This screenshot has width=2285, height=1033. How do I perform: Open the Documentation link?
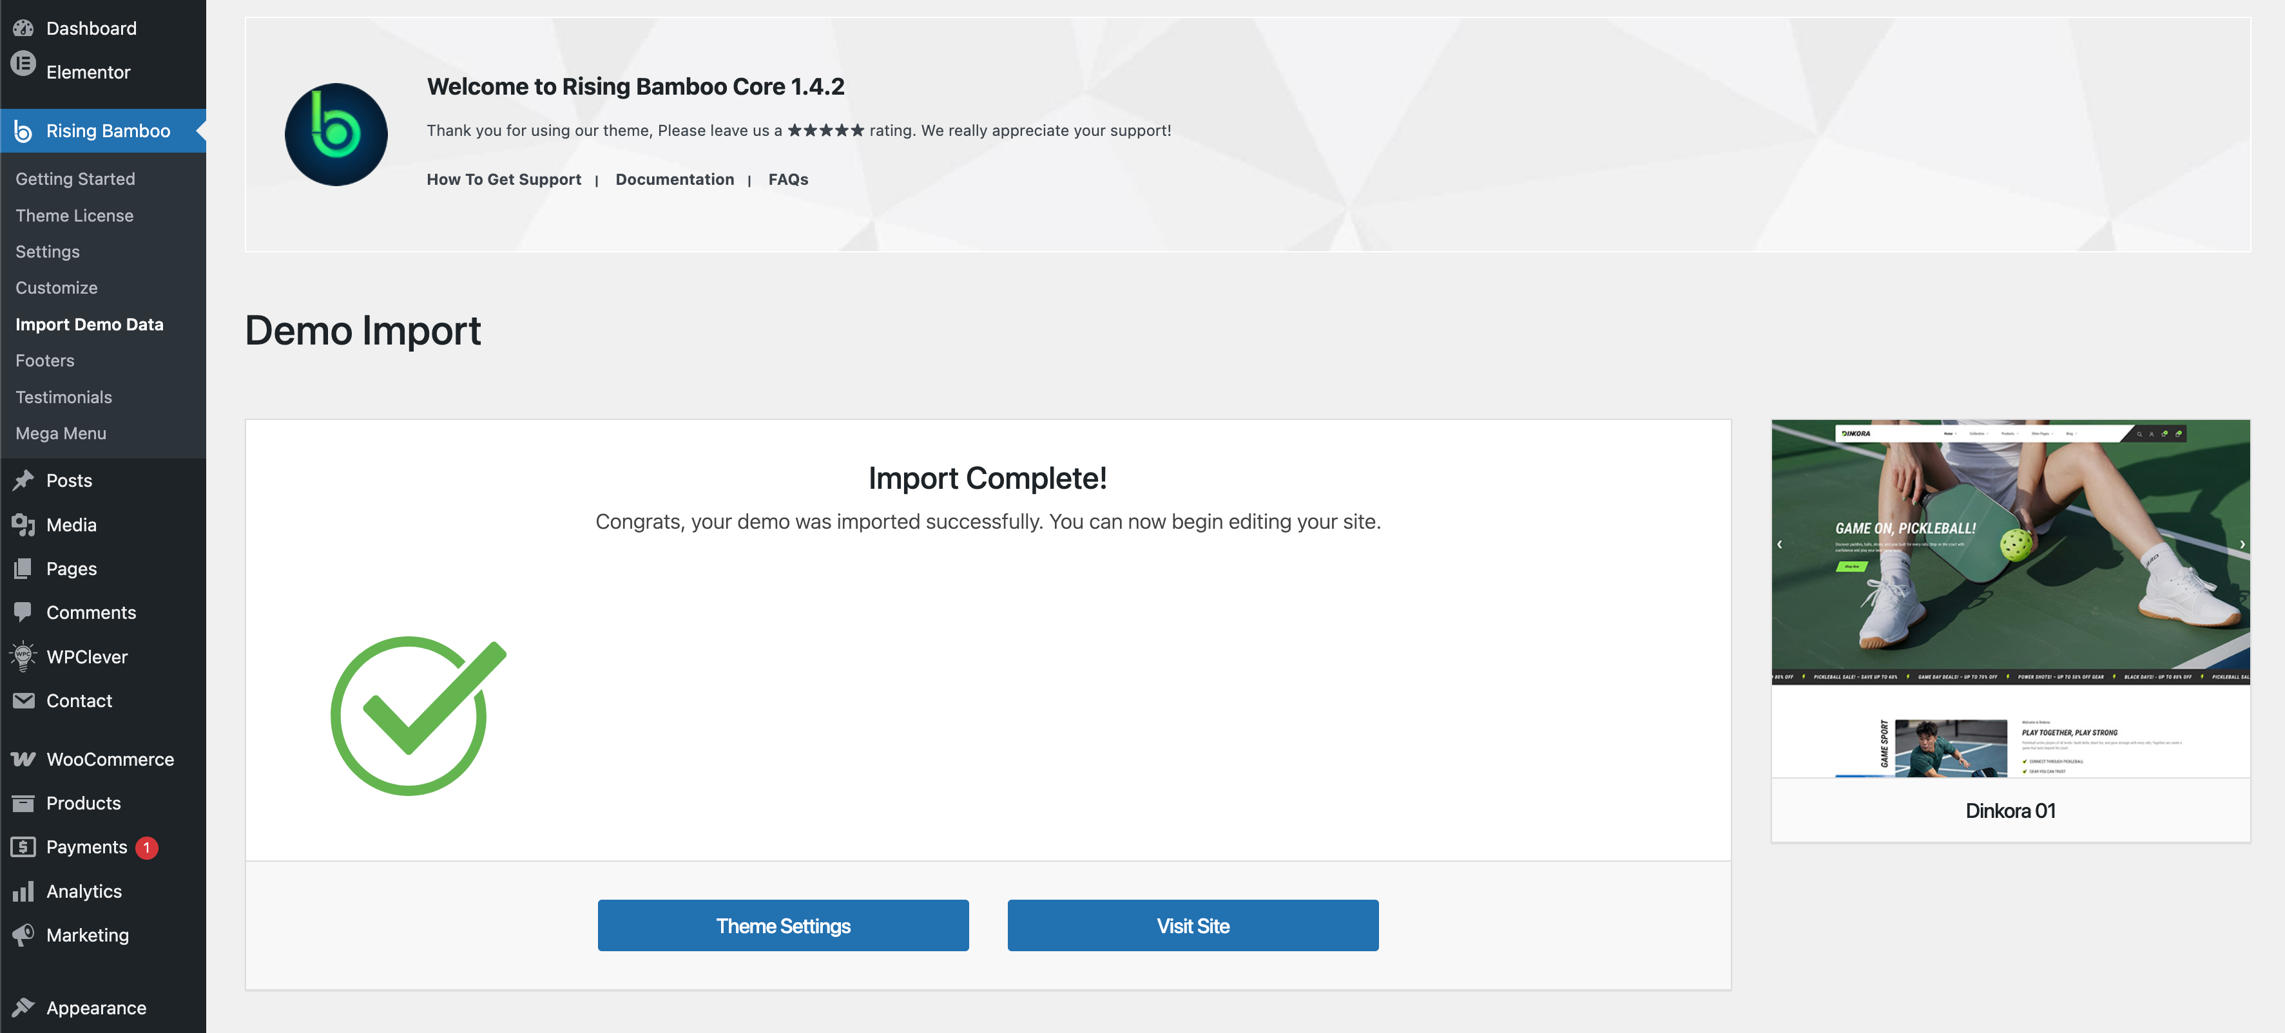pyautogui.click(x=674, y=179)
